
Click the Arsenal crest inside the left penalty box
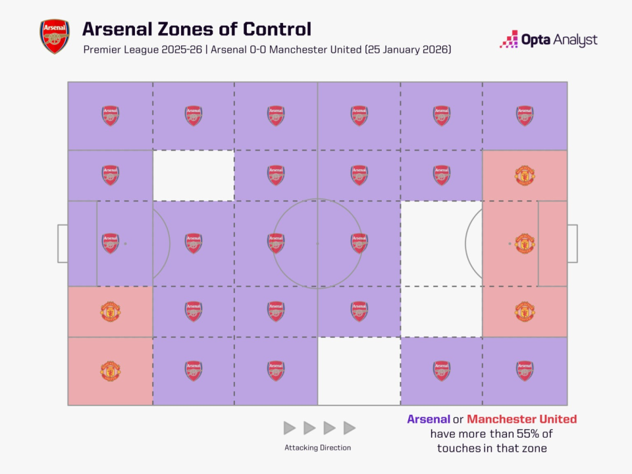coord(110,244)
